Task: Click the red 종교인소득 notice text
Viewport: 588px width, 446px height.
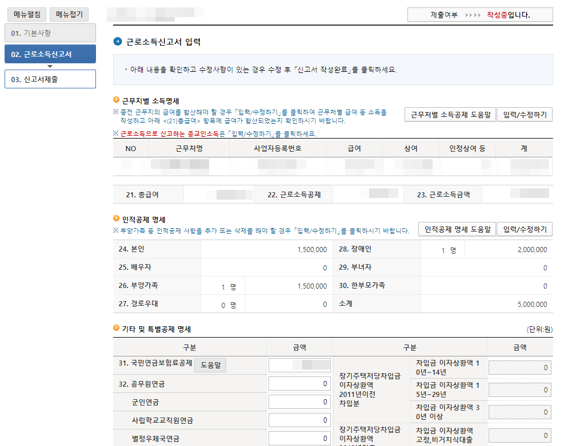Action: 170,133
